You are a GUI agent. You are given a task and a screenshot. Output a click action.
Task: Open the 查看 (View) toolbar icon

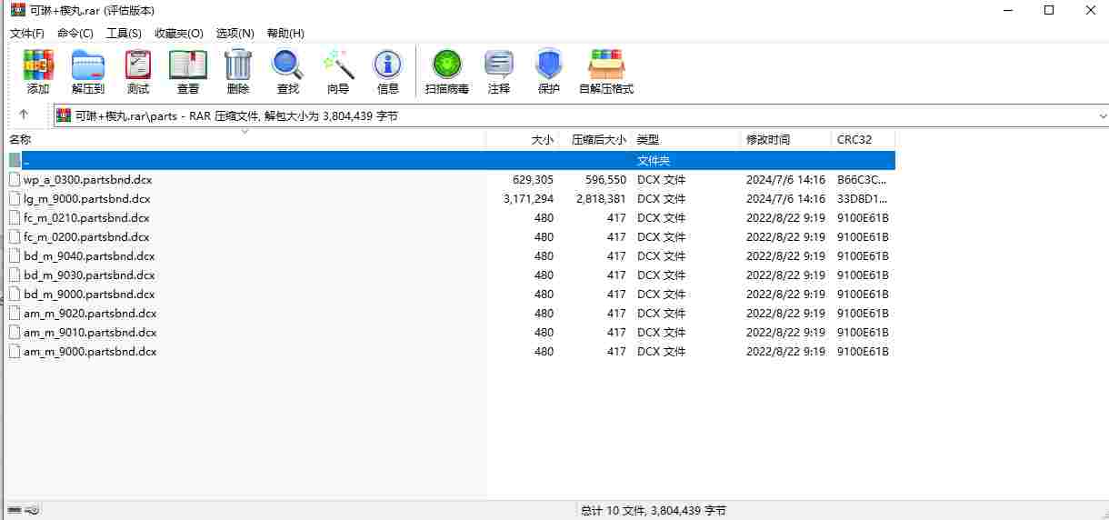click(x=188, y=65)
